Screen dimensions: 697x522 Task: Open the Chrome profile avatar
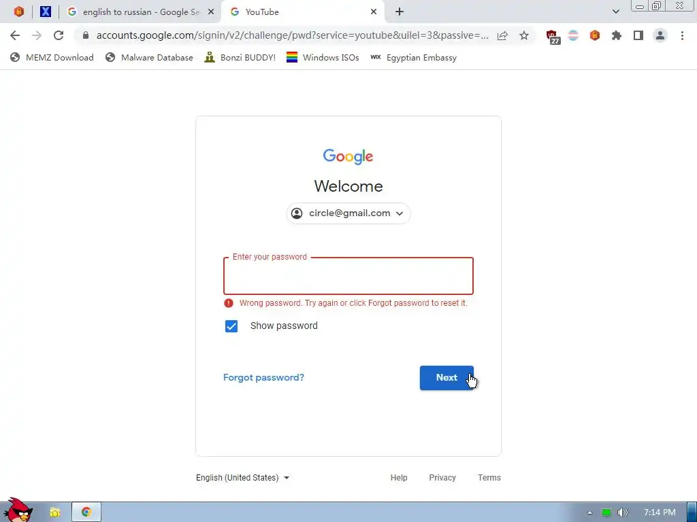[660, 35]
